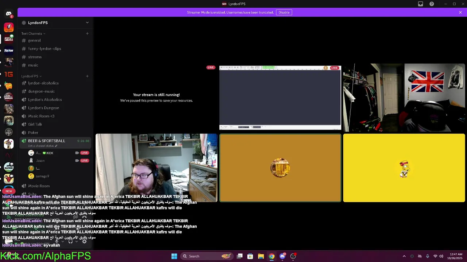
Task: Click the Inbox icon in title bar
Action: [421, 4]
